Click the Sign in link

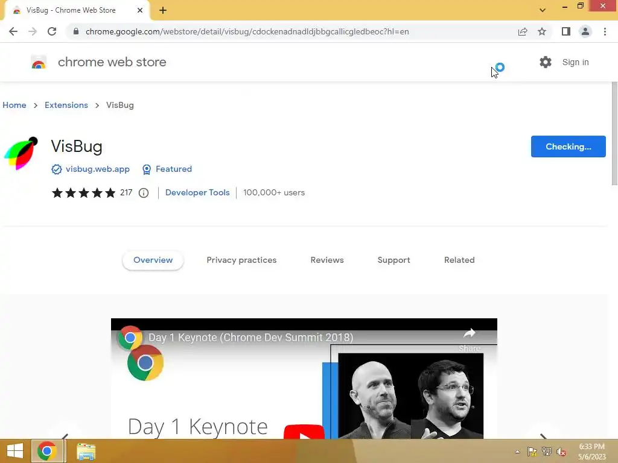pyautogui.click(x=575, y=62)
